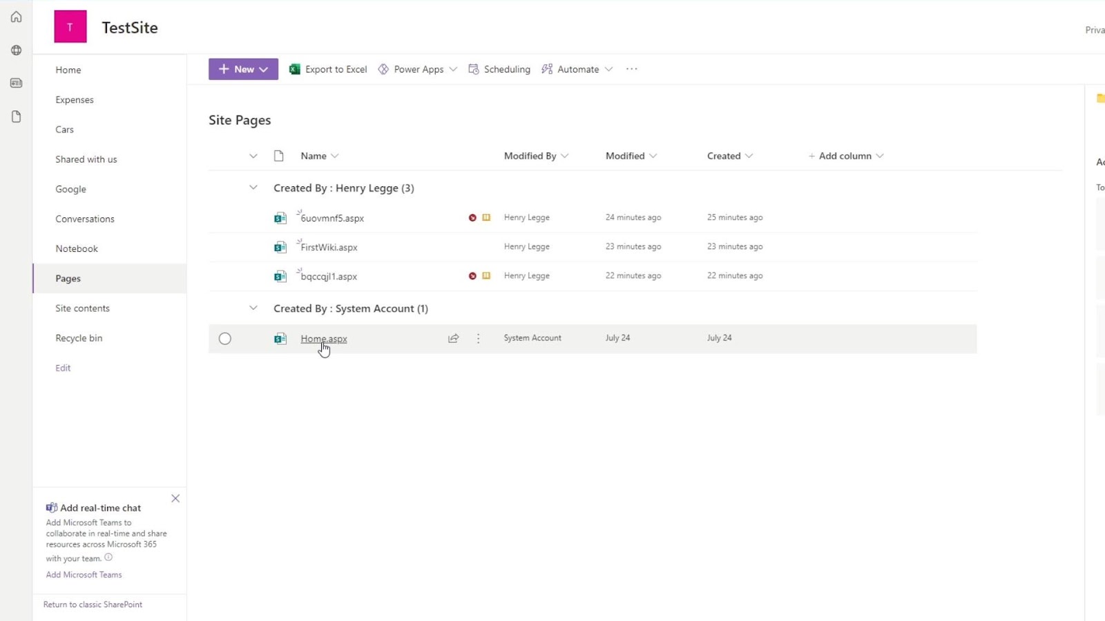Open Google navigation link
The height and width of the screenshot is (621, 1105).
(x=71, y=189)
